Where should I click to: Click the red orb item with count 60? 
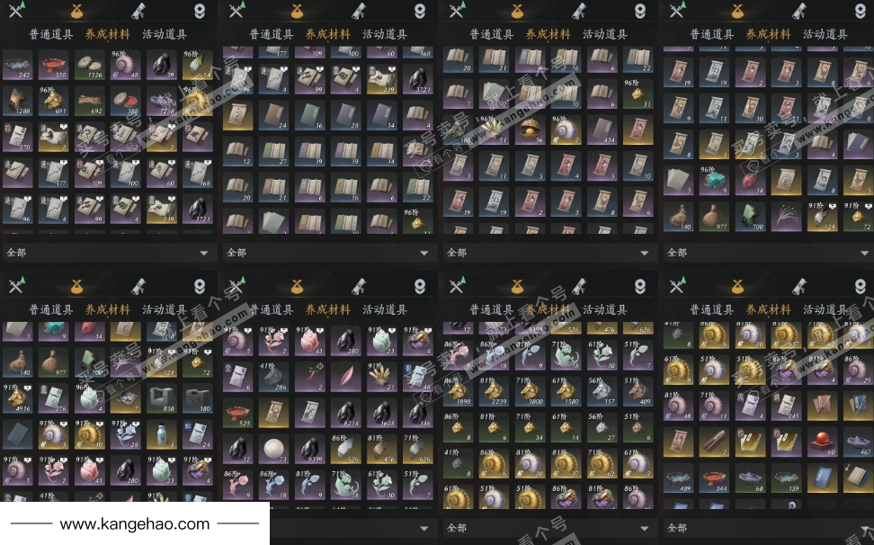click(823, 442)
